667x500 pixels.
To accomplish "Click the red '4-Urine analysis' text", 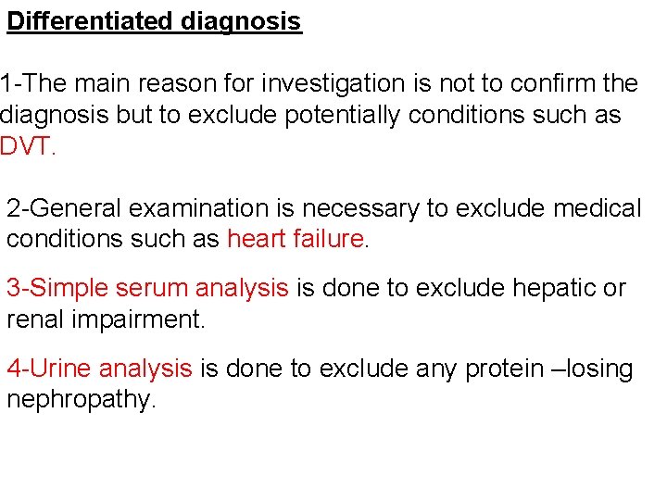I will click(x=99, y=369).
